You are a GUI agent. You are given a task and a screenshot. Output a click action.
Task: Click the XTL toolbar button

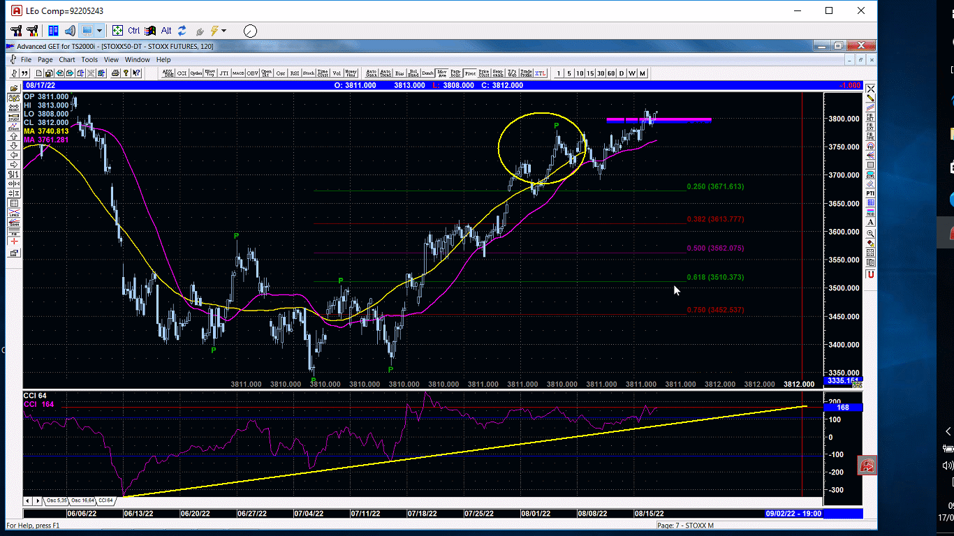pyautogui.click(x=540, y=73)
